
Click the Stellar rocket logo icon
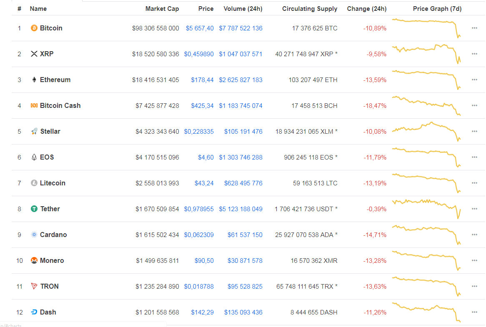click(x=35, y=131)
